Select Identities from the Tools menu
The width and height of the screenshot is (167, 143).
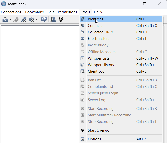[95, 19]
